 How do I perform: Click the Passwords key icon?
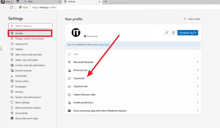tap(69, 78)
